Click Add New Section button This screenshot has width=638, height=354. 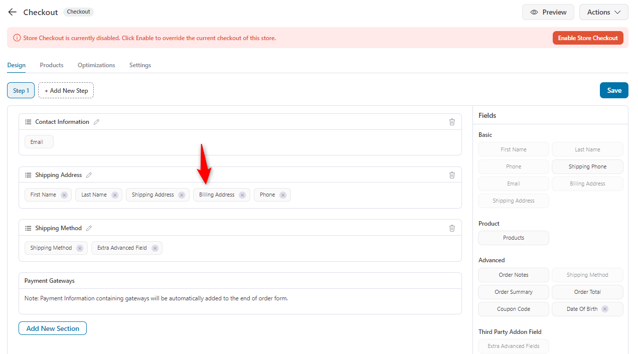click(53, 328)
